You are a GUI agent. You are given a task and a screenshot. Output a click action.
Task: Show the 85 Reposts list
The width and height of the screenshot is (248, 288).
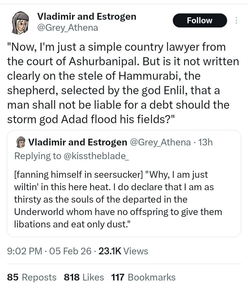coord(32,277)
